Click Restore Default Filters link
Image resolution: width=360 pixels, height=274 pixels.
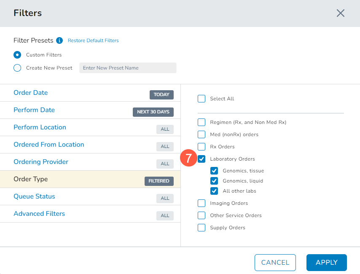(x=93, y=40)
